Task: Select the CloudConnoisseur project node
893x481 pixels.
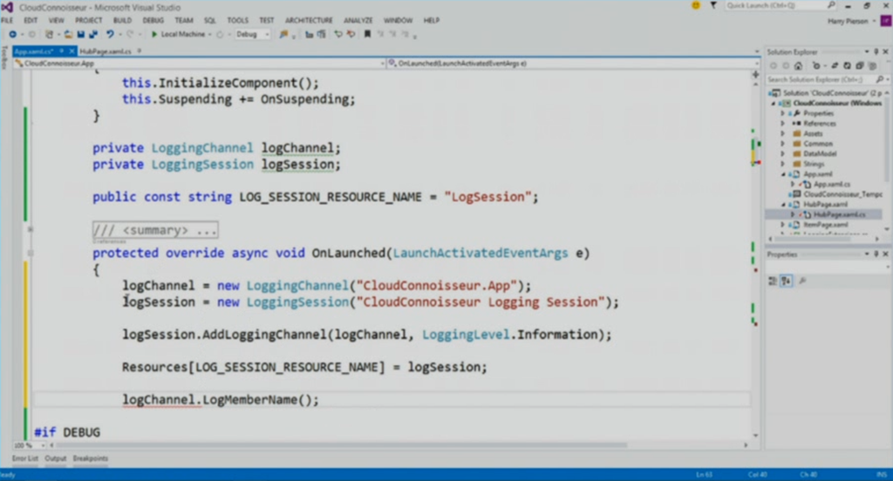Action: click(837, 103)
